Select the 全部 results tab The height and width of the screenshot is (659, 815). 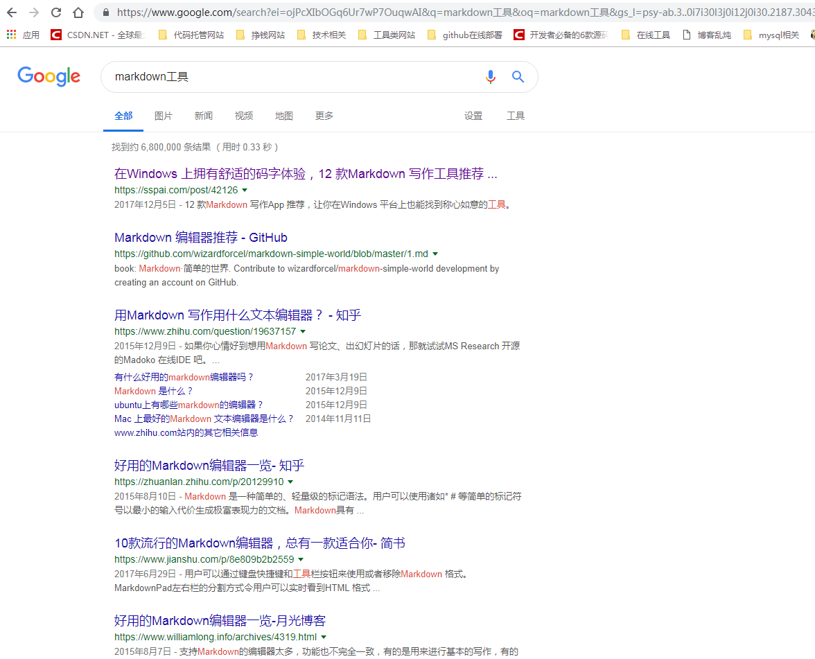(123, 116)
